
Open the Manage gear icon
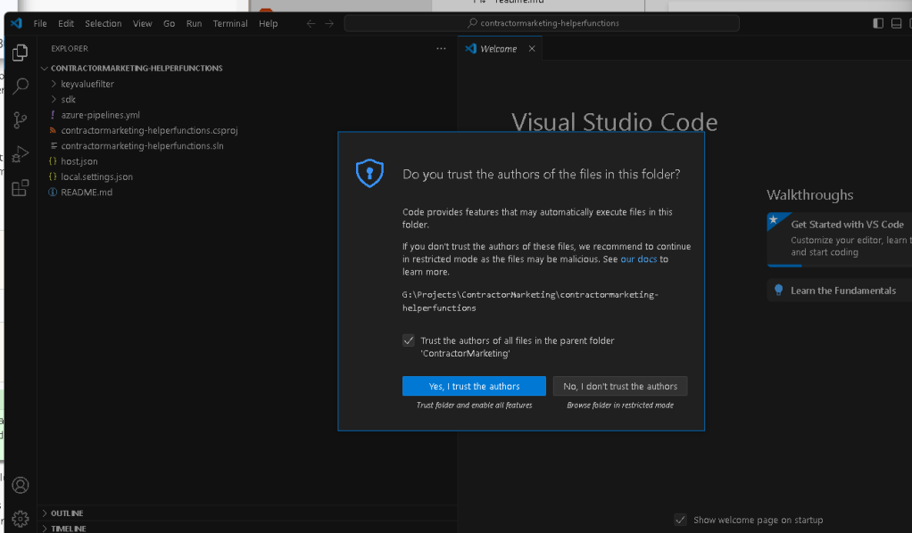tap(21, 519)
